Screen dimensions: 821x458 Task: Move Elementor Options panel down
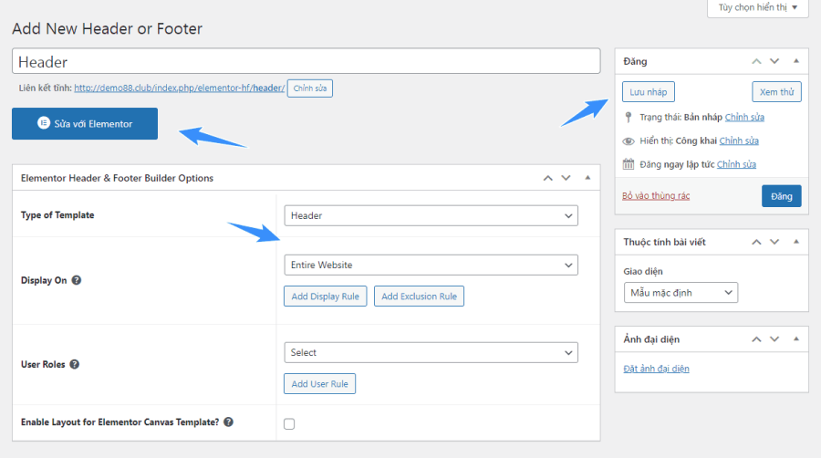click(566, 178)
